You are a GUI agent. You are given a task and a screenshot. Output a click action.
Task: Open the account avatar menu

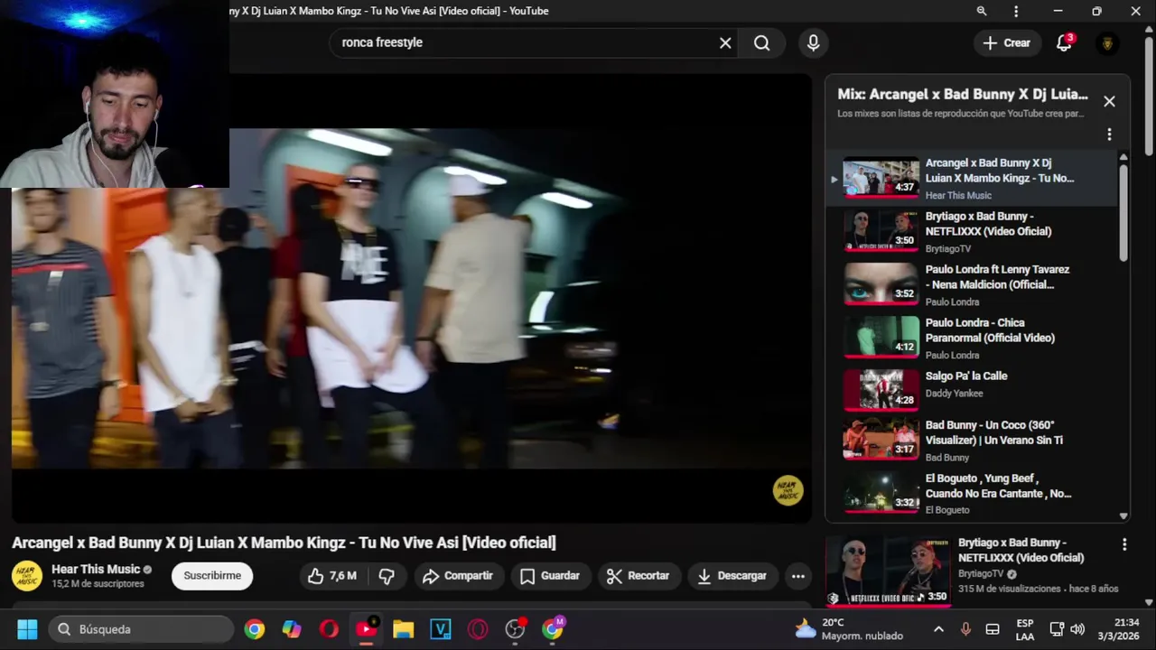click(1107, 42)
